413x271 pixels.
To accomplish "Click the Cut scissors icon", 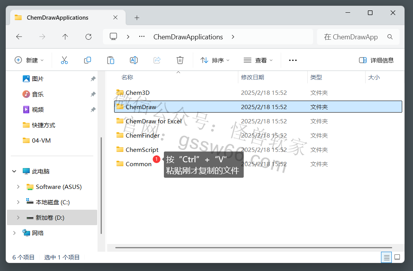I will pyautogui.click(x=64, y=60).
